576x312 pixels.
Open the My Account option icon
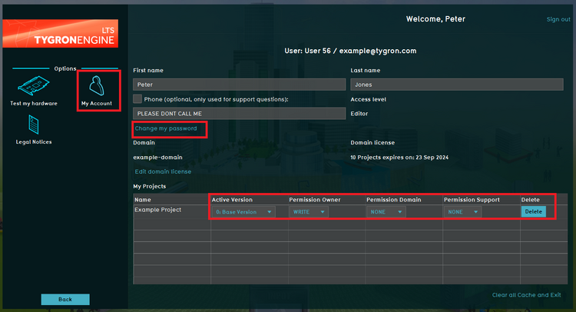pyautogui.click(x=97, y=85)
